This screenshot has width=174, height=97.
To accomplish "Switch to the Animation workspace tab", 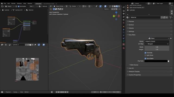I will click(38, 4).
